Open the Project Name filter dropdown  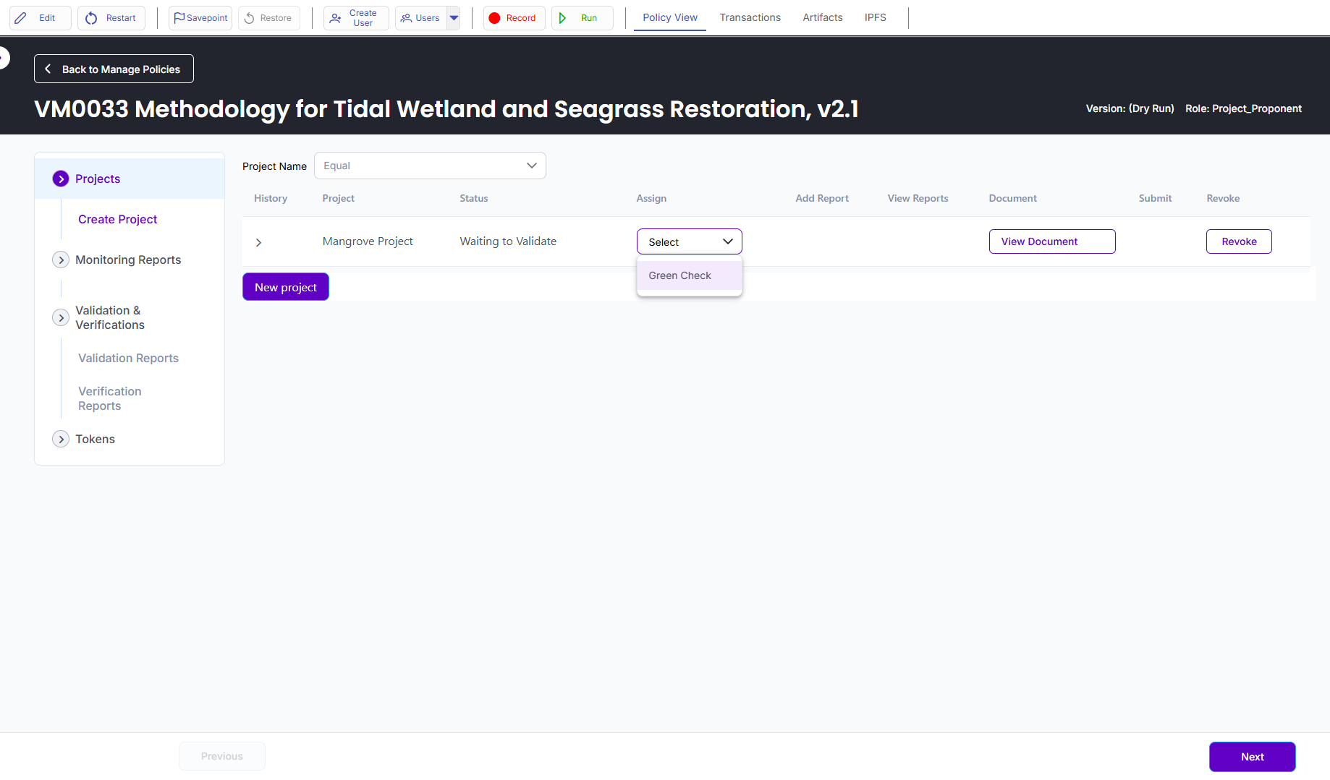click(x=430, y=166)
